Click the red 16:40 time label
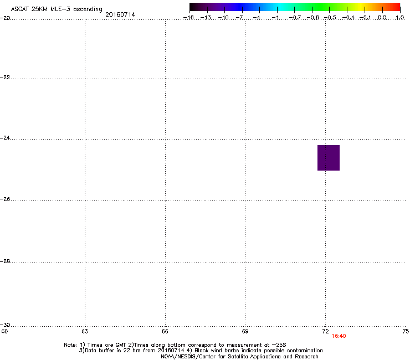 click(x=339, y=336)
